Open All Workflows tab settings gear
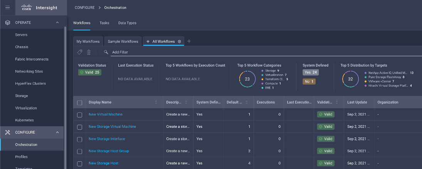422x169 pixels. pos(180,41)
